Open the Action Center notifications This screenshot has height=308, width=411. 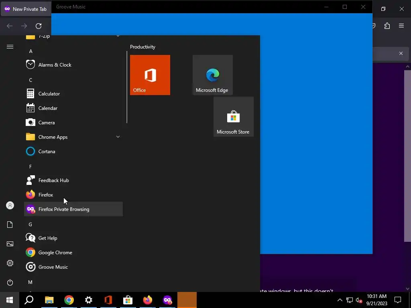[398, 300]
